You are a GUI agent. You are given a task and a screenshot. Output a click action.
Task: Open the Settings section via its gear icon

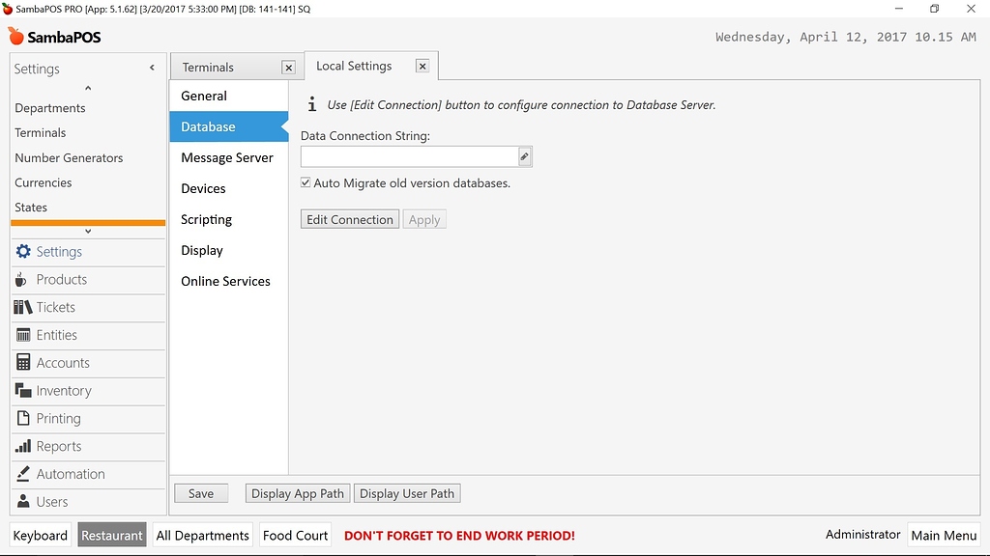pos(22,252)
